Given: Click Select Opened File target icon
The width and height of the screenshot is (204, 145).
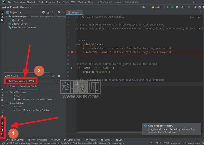Looking at the screenshot, I should pos(43,12).
